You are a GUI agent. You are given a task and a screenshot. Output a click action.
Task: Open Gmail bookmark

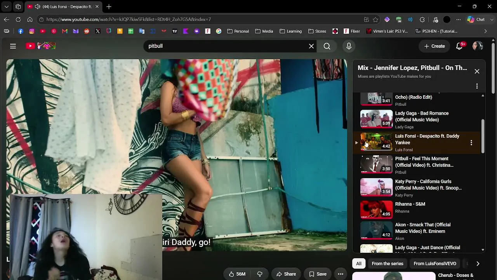click(65, 31)
